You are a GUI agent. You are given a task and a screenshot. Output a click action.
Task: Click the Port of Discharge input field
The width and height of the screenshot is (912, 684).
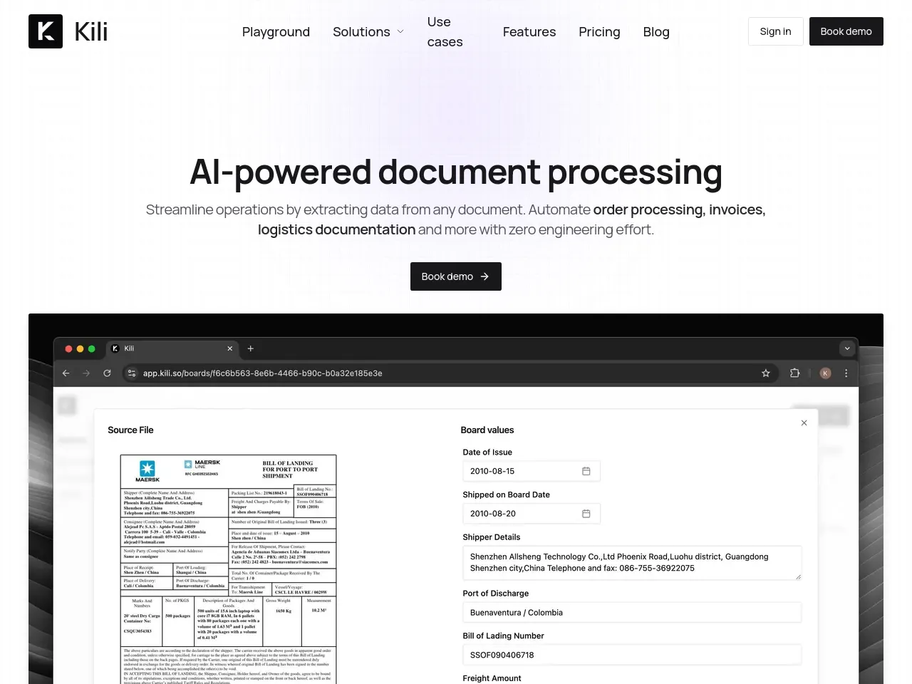(x=631, y=613)
